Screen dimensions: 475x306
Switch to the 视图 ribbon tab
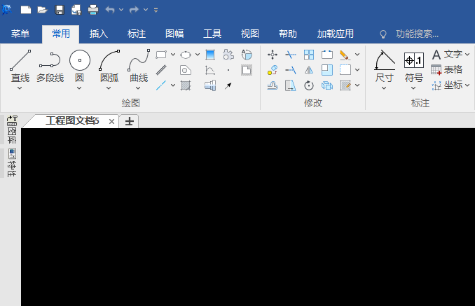[x=250, y=34]
